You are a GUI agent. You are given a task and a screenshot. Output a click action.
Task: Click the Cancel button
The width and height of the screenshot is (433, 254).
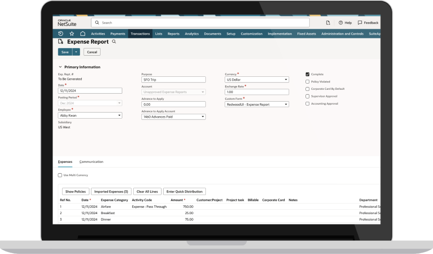click(x=92, y=52)
